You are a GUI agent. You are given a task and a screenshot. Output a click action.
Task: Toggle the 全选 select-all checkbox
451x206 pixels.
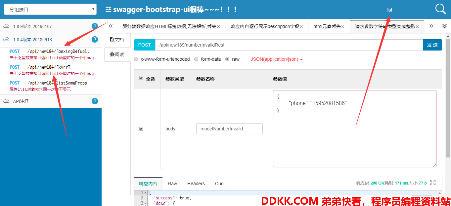141,78
